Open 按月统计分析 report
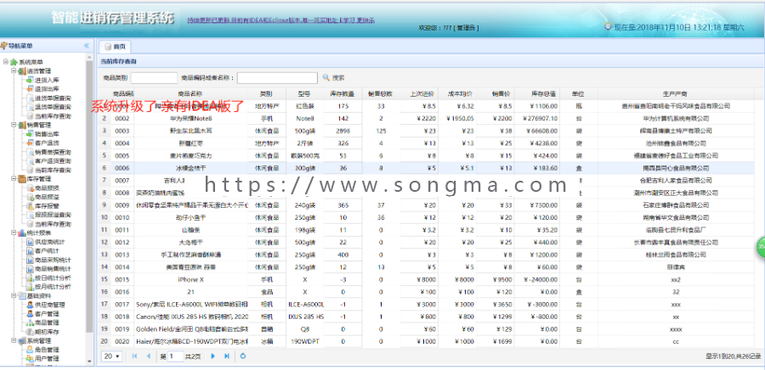 (53, 287)
